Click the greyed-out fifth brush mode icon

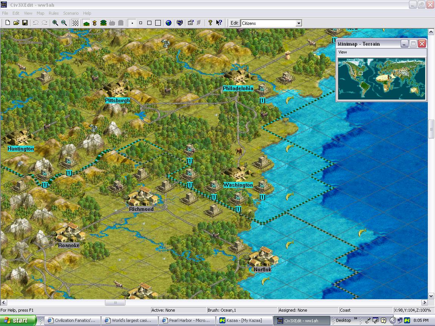112,23
